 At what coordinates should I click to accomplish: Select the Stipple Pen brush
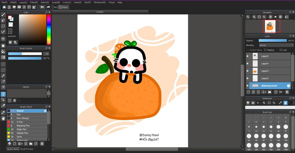tap(27, 133)
